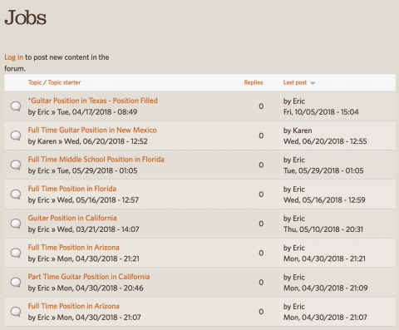Screen dimensions: 399x330
Task: Click the reply count for the Texas topic
Action: pos(261,106)
